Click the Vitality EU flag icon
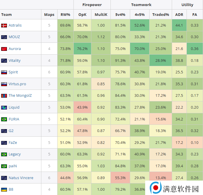Screen dimensions: 203x195 click(4, 61)
